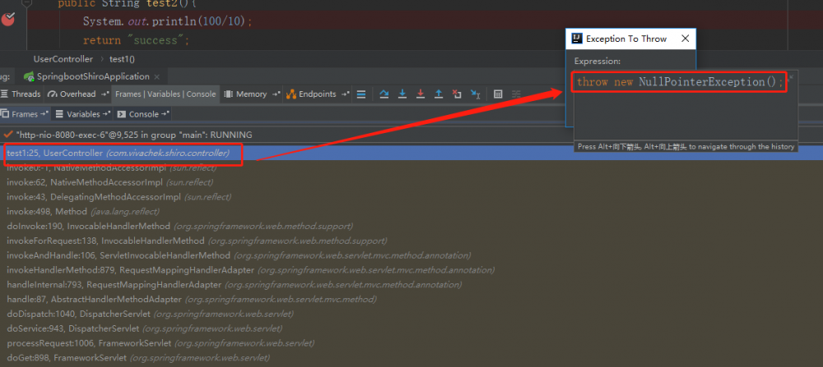Image resolution: width=823 pixels, height=367 pixels.
Task: Select frame invoke:62, NativeMethodAccessorImpl
Action: [411, 182]
